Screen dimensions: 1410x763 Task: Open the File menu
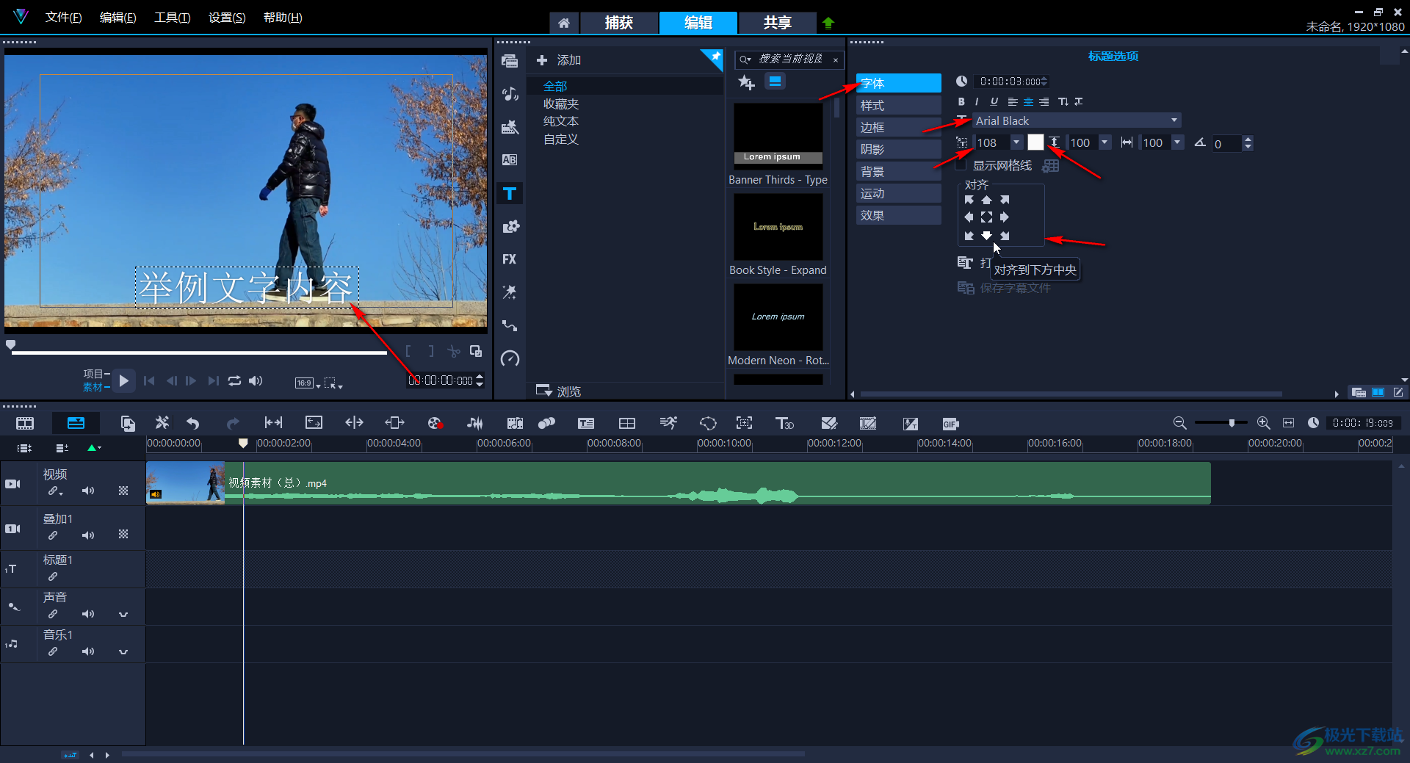coord(63,18)
